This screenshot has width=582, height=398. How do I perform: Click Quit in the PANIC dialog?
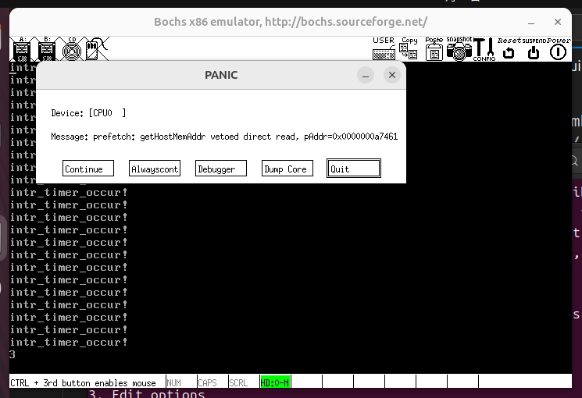(x=354, y=169)
